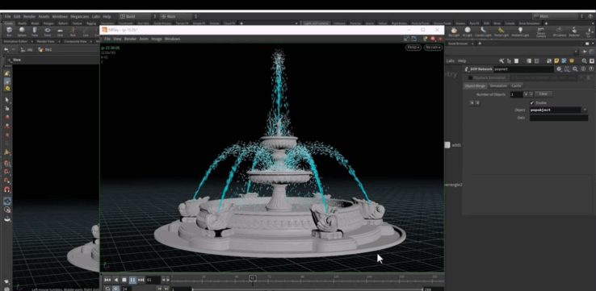This screenshot has height=291, width=596.
Task: Open the Object field dropdown arrow
Action: 585,110
